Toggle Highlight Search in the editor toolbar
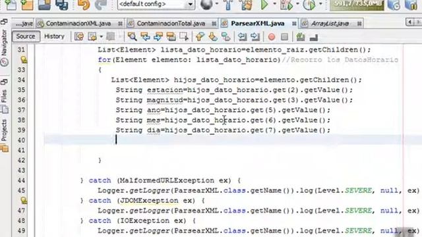 click(x=171, y=37)
